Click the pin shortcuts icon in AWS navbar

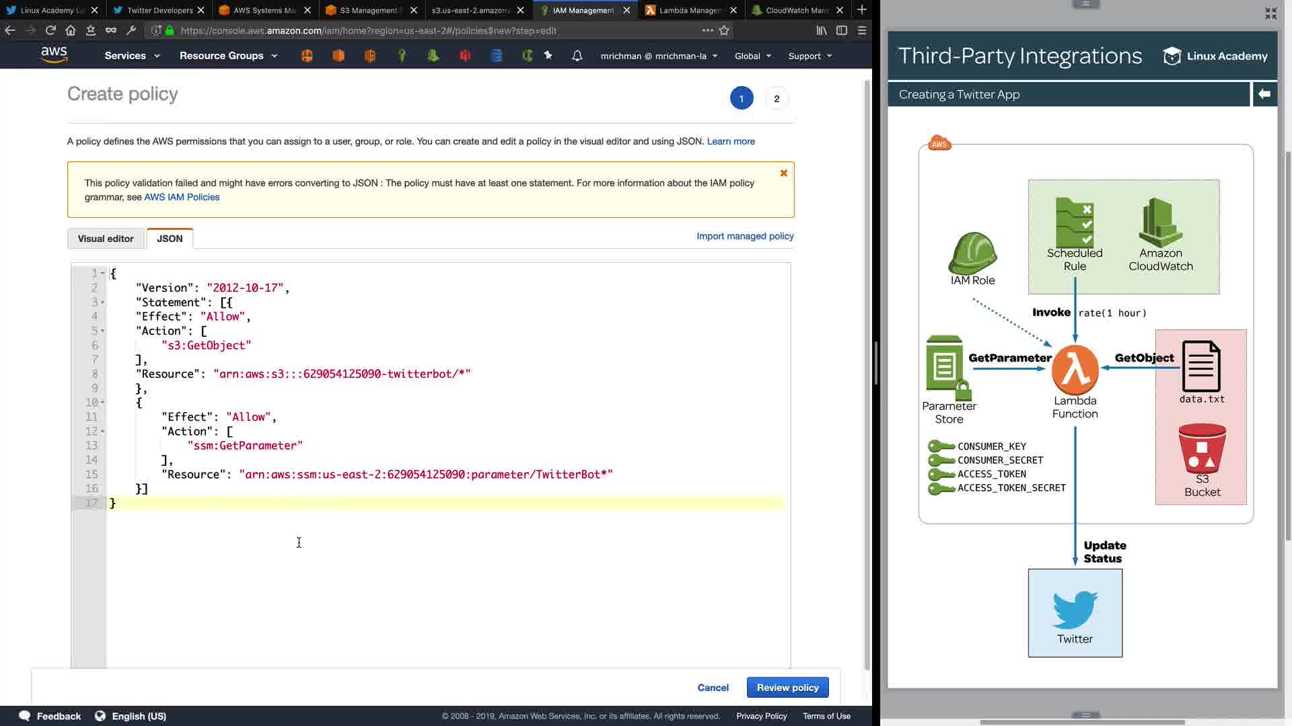[548, 56]
